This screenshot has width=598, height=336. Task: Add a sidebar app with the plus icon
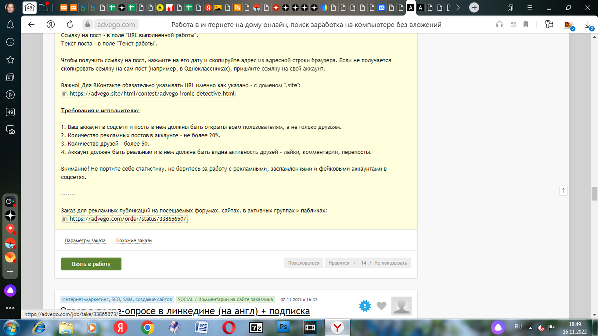[x=10, y=272]
